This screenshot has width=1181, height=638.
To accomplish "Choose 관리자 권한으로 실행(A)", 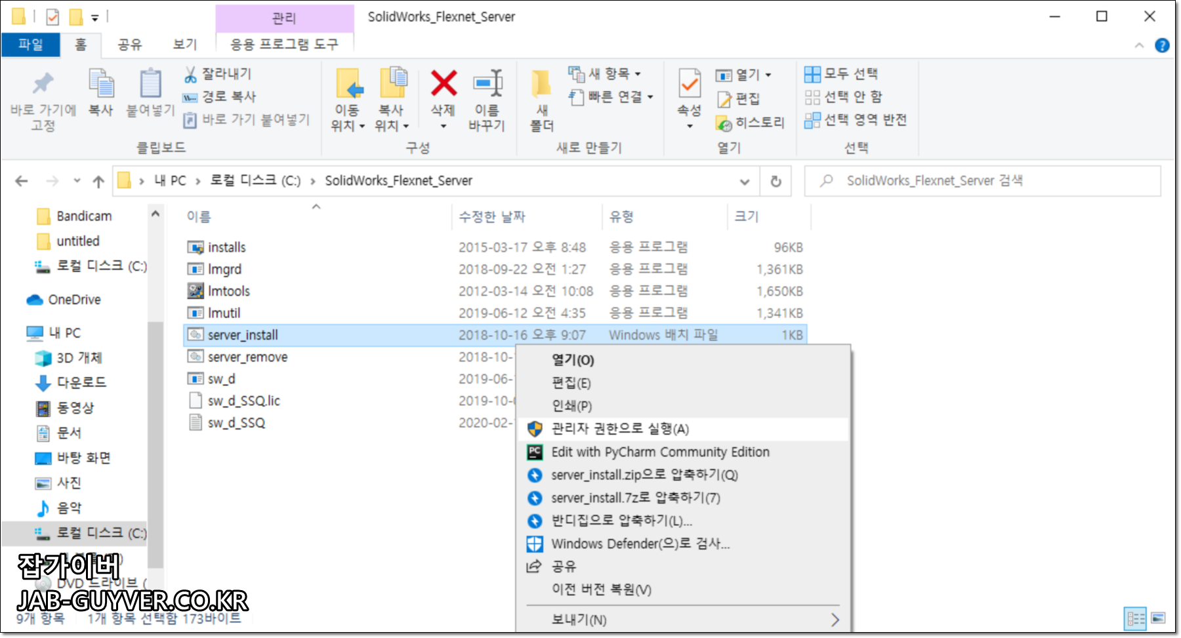I will coord(683,429).
